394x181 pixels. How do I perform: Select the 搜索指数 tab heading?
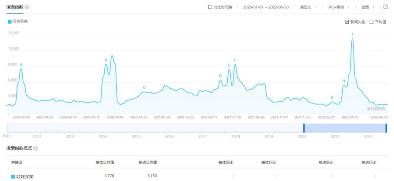pyautogui.click(x=15, y=7)
